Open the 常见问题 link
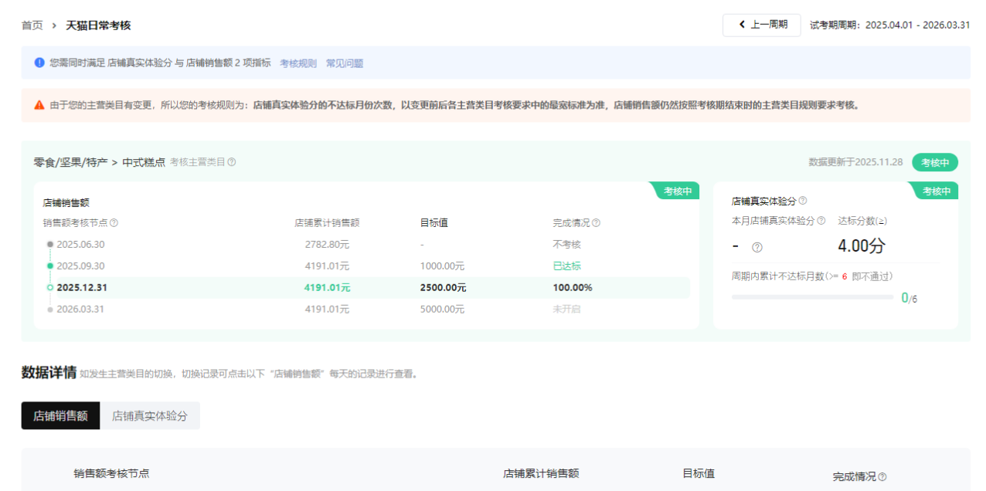Image resolution: width=986 pixels, height=491 pixels. tap(345, 63)
